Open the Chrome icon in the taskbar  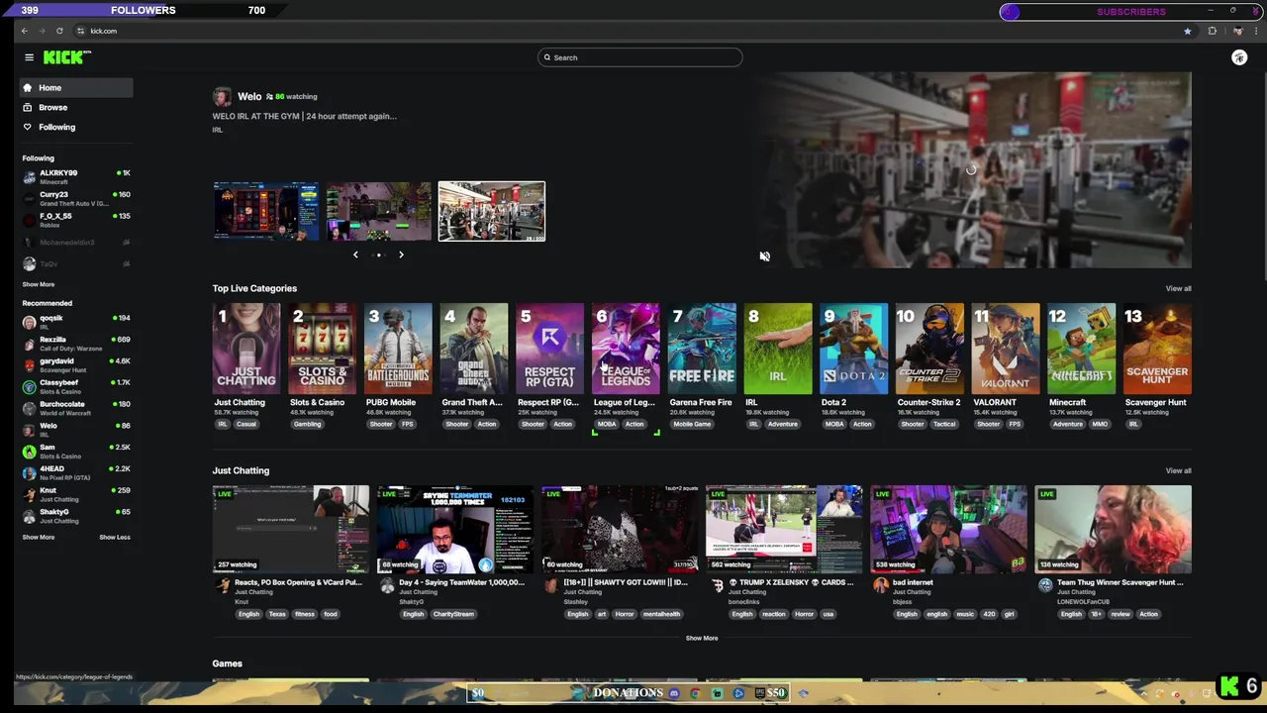(696, 693)
